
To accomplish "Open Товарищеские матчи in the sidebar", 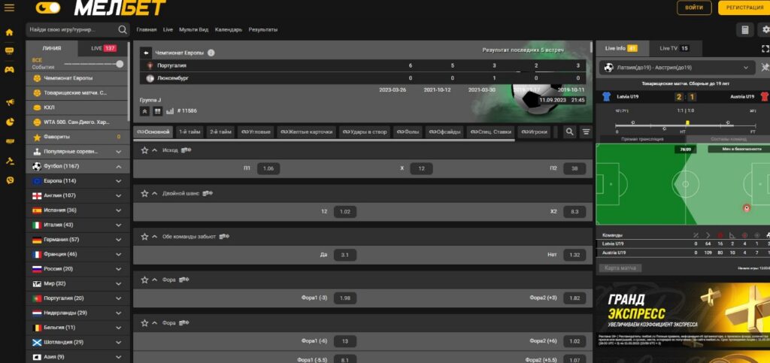I will click(x=77, y=92).
